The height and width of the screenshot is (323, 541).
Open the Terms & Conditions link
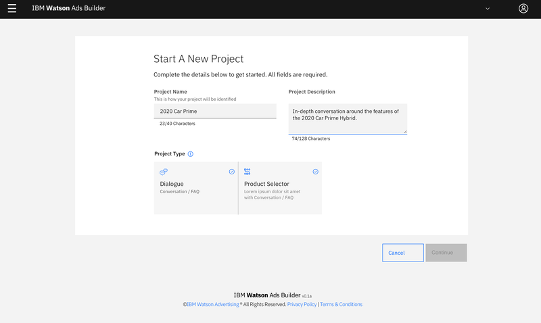[x=341, y=304]
